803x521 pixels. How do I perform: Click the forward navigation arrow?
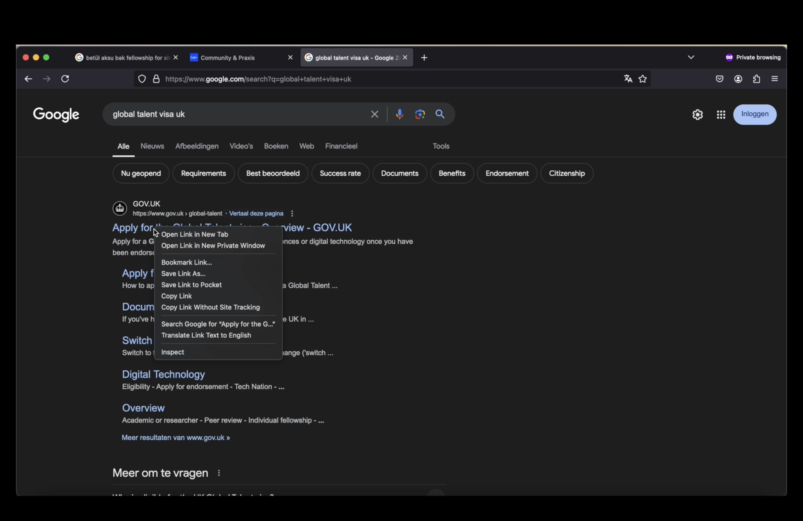[x=46, y=79]
